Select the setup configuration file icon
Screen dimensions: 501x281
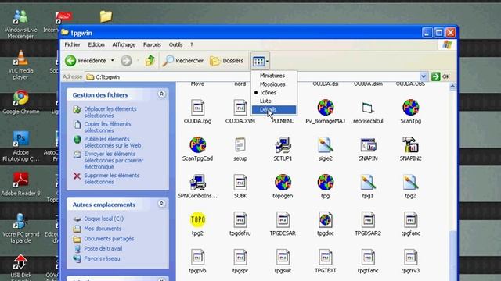[x=240, y=145]
